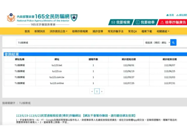Open the 網站導覽 sitemap icon link
Viewport: 187px width, 137px height.
click(181, 15)
